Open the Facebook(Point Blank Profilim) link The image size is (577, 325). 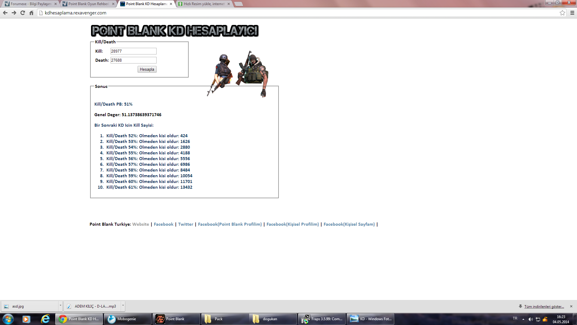[230, 224]
